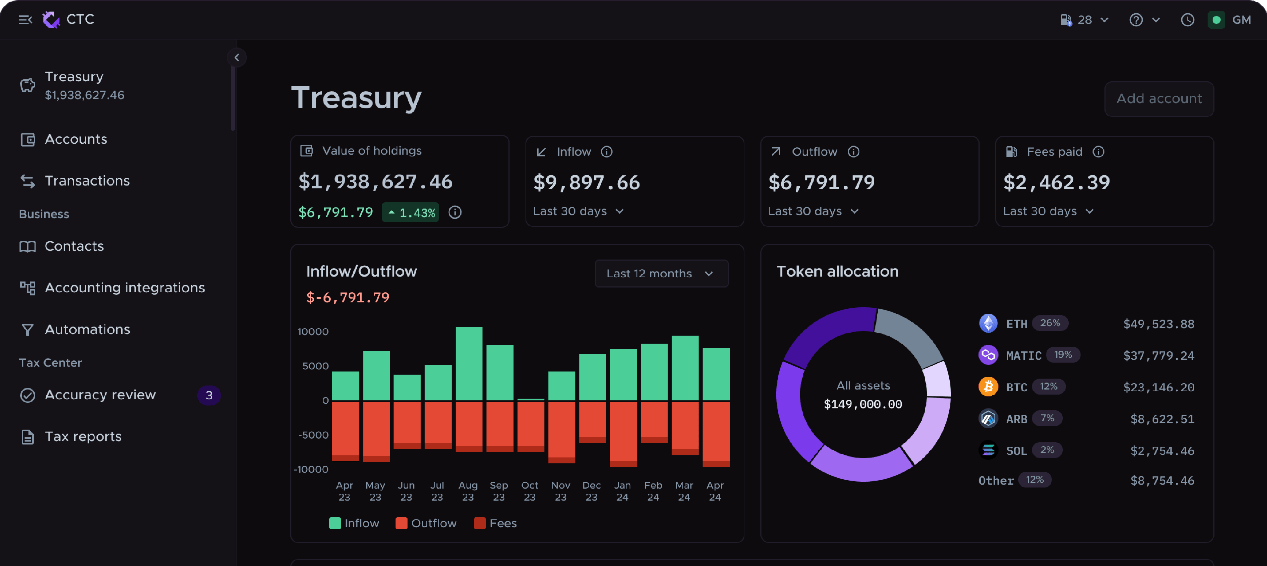Click the notifications bell with 28 badge
The image size is (1267, 566).
point(1083,19)
